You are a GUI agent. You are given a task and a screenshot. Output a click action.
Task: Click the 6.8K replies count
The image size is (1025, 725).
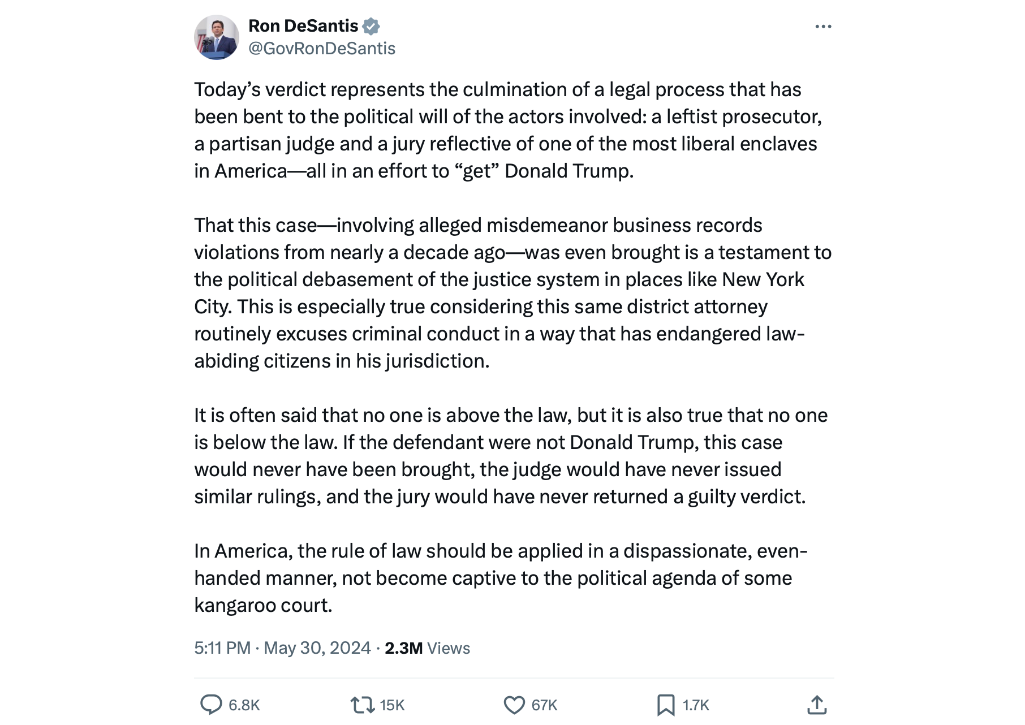click(244, 705)
